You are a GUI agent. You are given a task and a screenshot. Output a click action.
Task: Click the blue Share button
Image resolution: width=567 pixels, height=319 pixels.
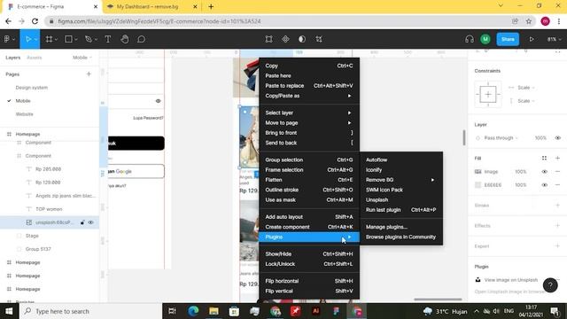508,39
